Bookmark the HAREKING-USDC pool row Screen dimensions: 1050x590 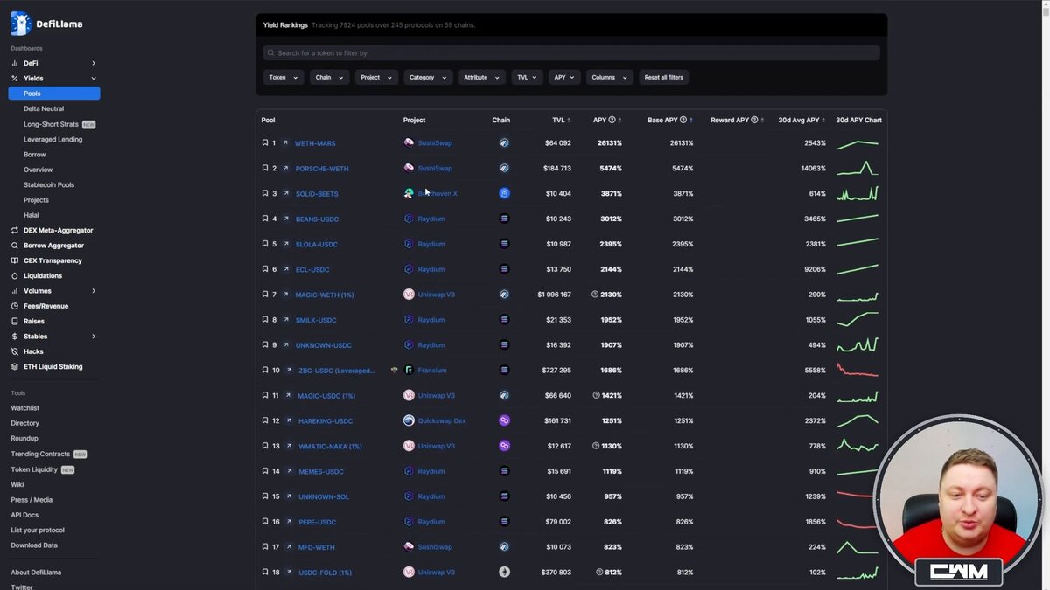click(x=265, y=420)
